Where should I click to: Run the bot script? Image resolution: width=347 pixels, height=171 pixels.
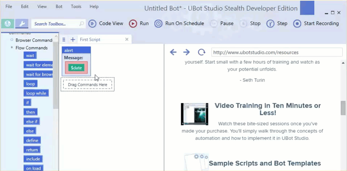[x=139, y=24]
